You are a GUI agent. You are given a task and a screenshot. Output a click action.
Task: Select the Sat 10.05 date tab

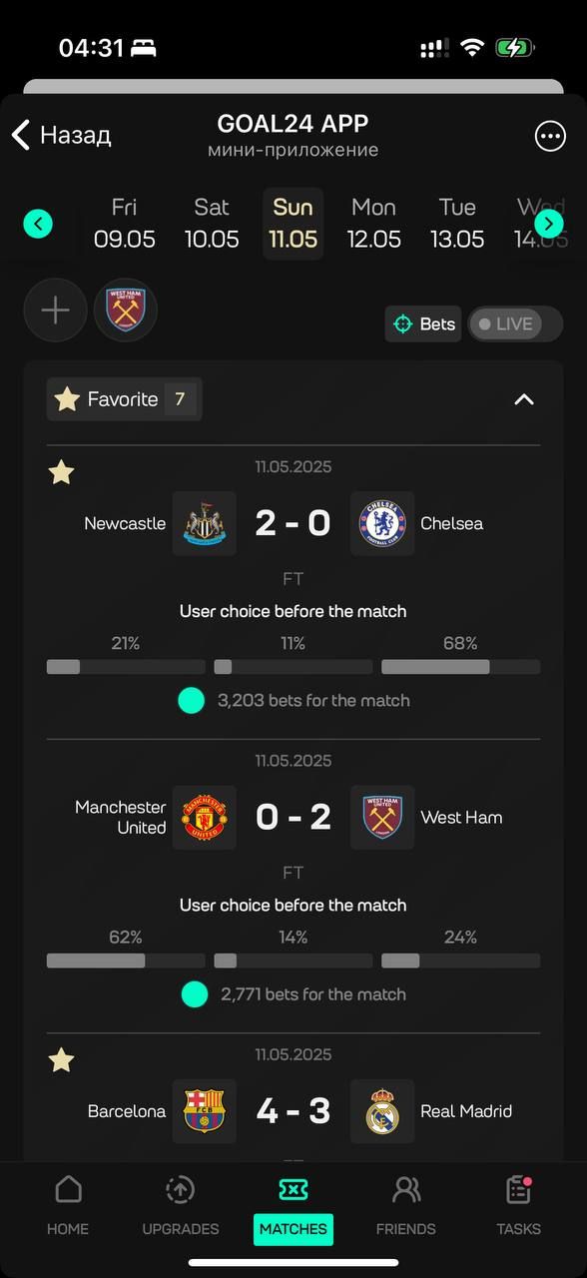tap(212, 223)
